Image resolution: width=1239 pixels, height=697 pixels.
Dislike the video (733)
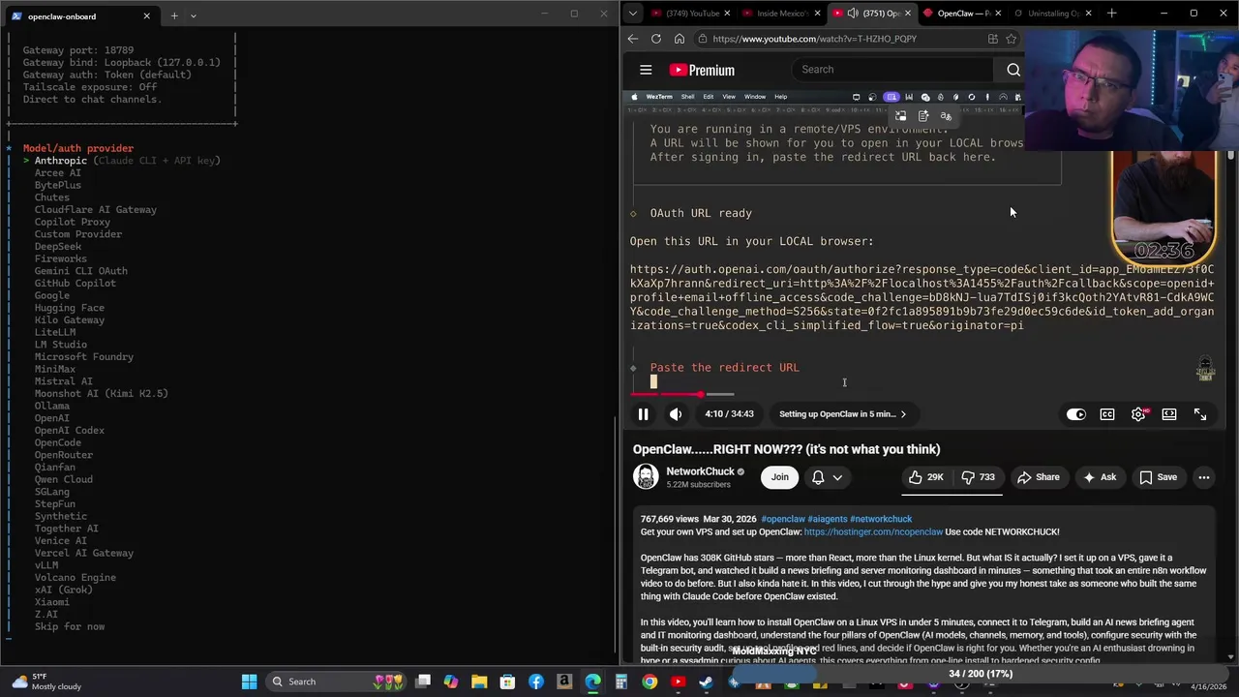click(978, 477)
